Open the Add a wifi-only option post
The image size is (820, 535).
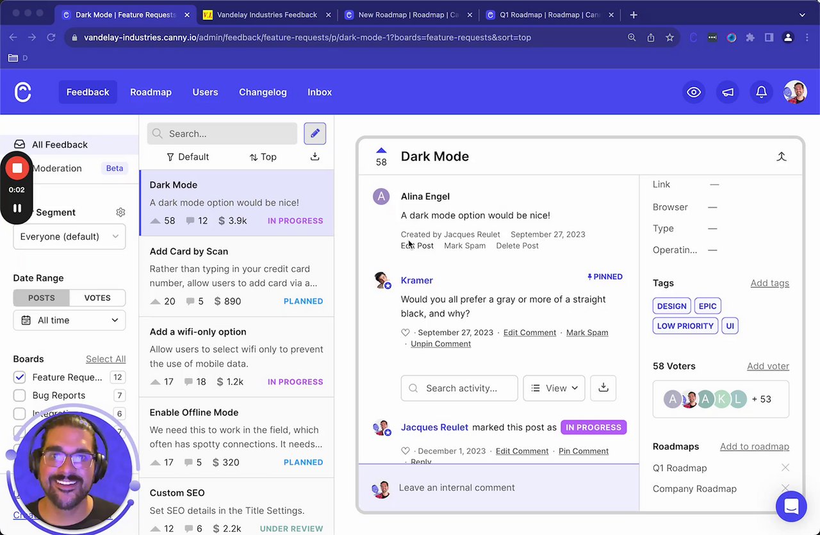(236, 357)
